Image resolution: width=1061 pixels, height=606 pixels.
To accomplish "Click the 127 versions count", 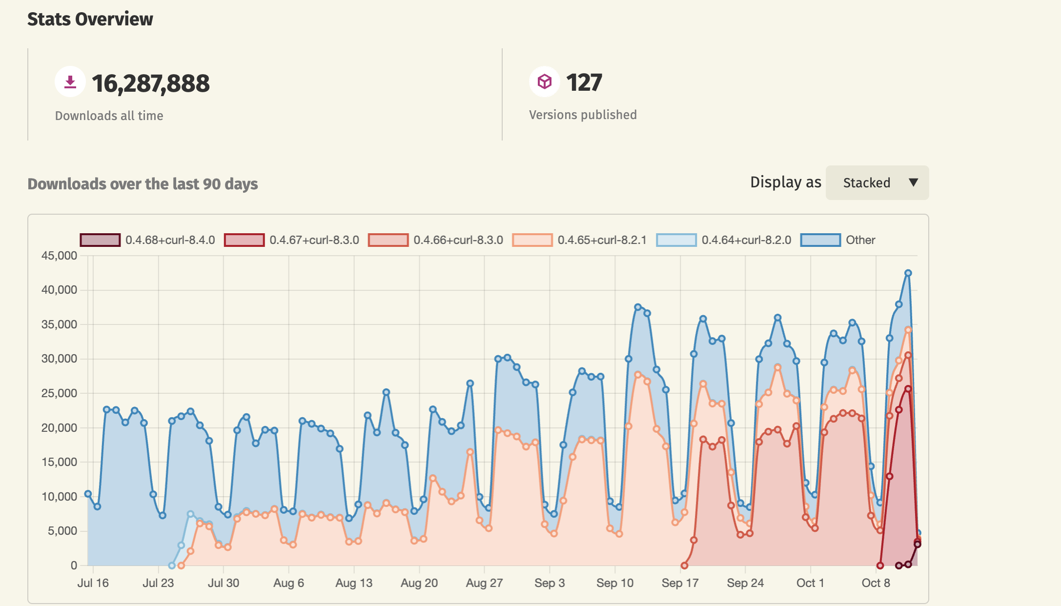I will click(x=584, y=82).
